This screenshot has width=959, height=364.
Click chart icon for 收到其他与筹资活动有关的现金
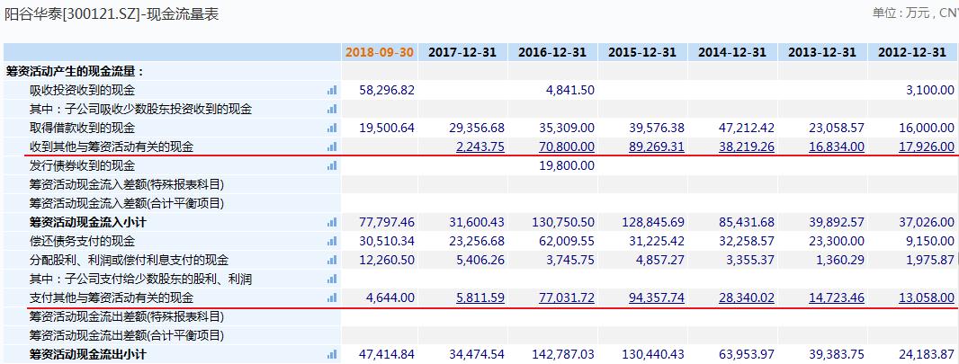click(331, 146)
